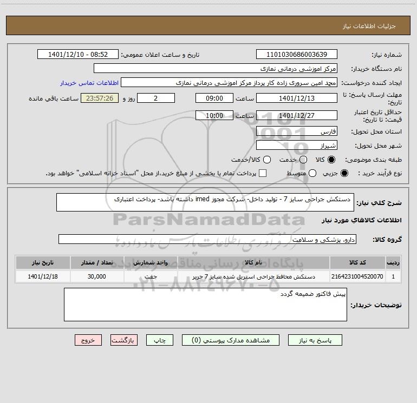Click the نام کالا column header
Screen dimensions: 417x403
pyautogui.click(x=253, y=262)
